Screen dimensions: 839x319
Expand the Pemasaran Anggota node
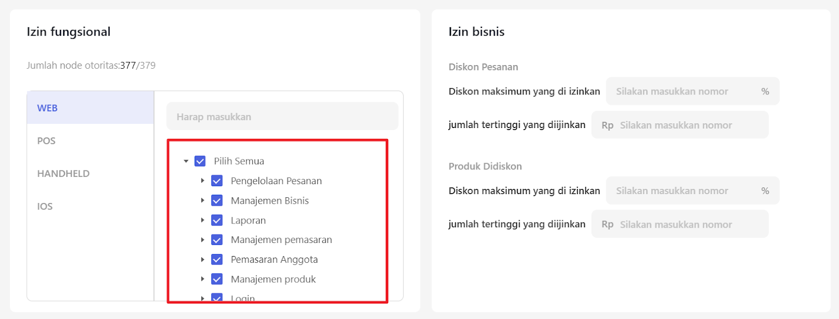[x=202, y=259]
